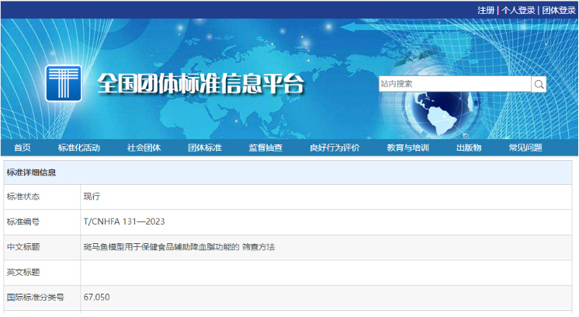579x317 pixels.
Task: Open 教育与培训 navigation item
Action: click(408, 148)
